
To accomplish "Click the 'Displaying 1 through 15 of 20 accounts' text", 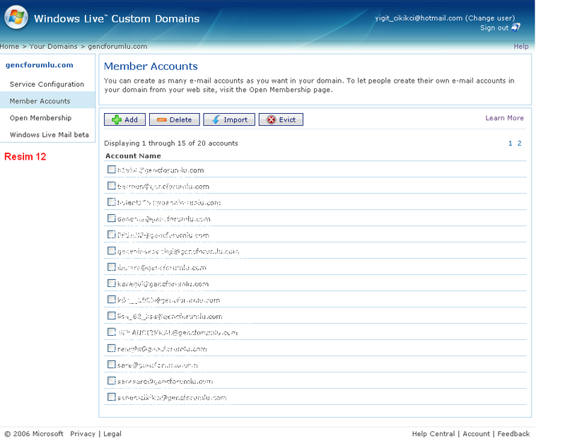I will pos(171,143).
